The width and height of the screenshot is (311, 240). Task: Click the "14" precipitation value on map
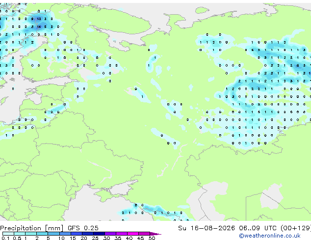pyautogui.click(x=39, y=27)
